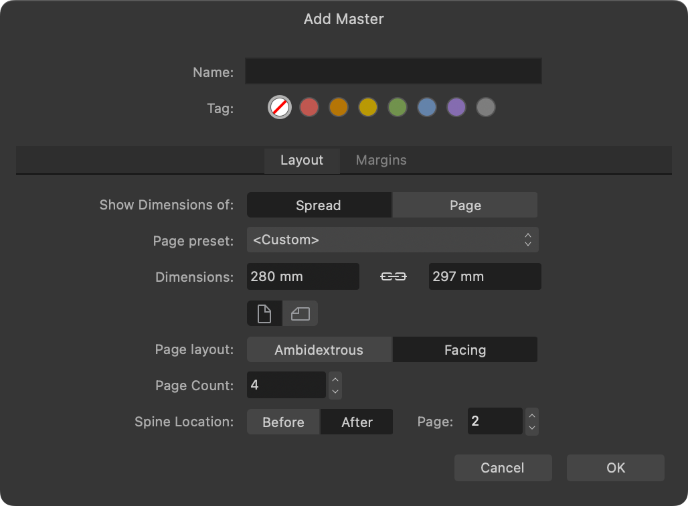Switch to the Margins tab
Screen dimensions: 688x506
[x=381, y=161]
